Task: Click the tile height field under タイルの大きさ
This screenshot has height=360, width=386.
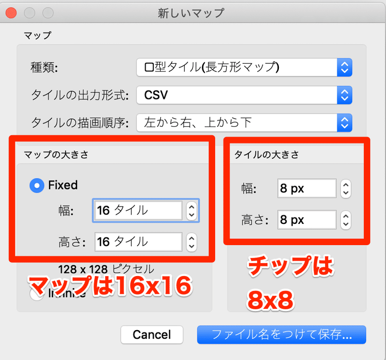Action: [307, 220]
